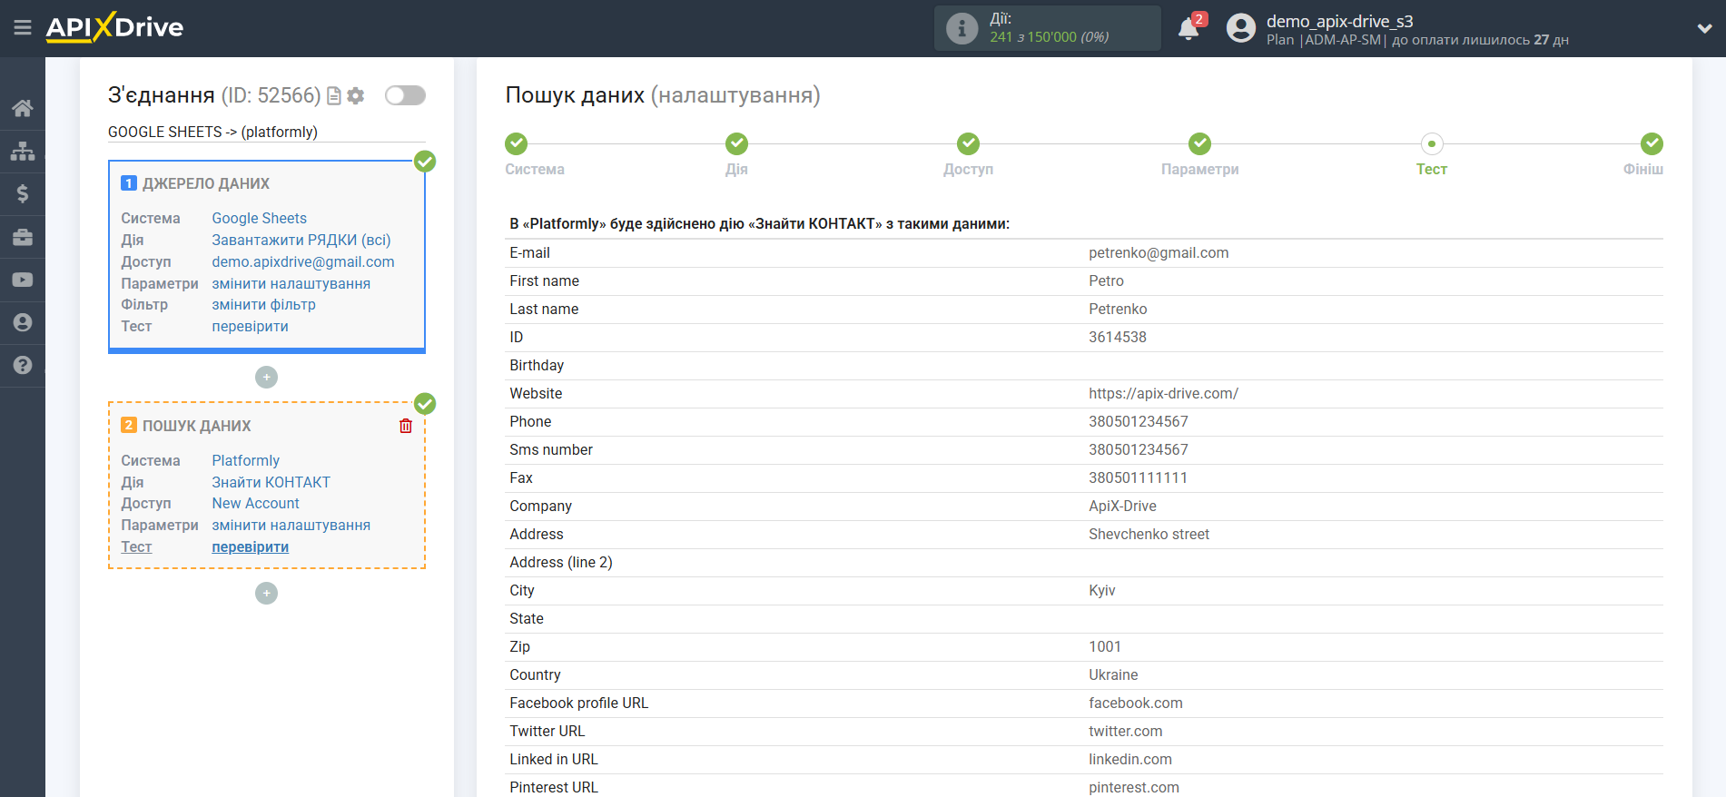Screen dimensions: 1726x797
Task: Click the ApiX-Drive company value
Action: coord(1122,507)
